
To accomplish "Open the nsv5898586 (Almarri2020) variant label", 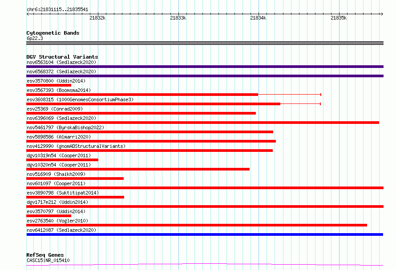I will pyautogui.click(x=59, y=137).
